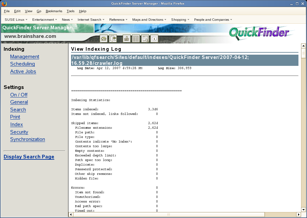The width and height of the screenshot is (307, 218).
Task: Click the Home house icon in QuickFinder toolbar
Action: 104,39
